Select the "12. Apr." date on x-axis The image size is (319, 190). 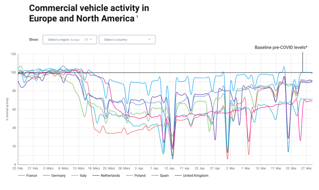(x=170, y=168)
